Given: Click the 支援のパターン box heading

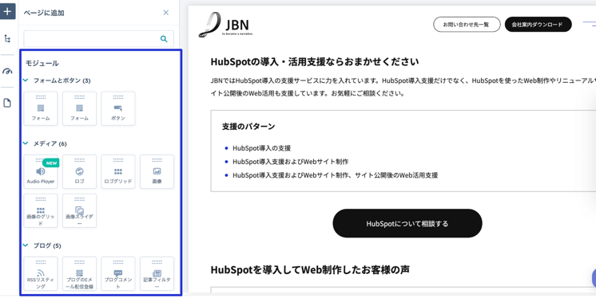Looking at the screenshot, I should click(248, 126).
